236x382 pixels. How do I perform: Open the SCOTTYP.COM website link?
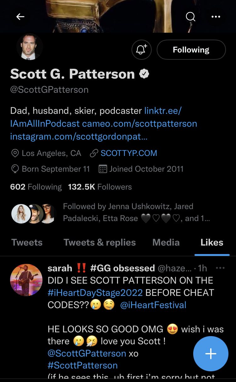(129, 153)
